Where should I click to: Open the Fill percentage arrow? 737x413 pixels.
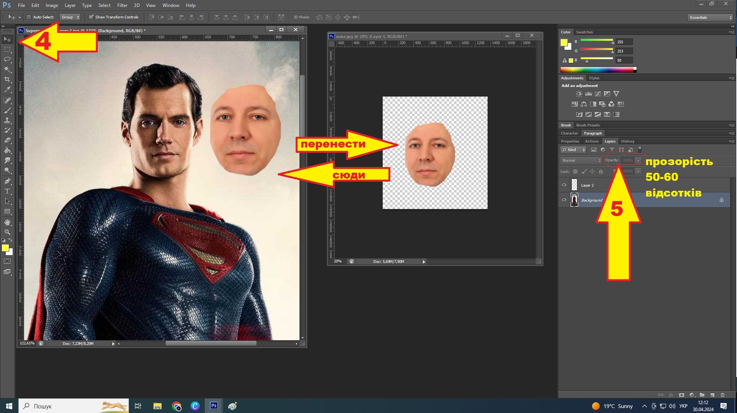point(638,171)
